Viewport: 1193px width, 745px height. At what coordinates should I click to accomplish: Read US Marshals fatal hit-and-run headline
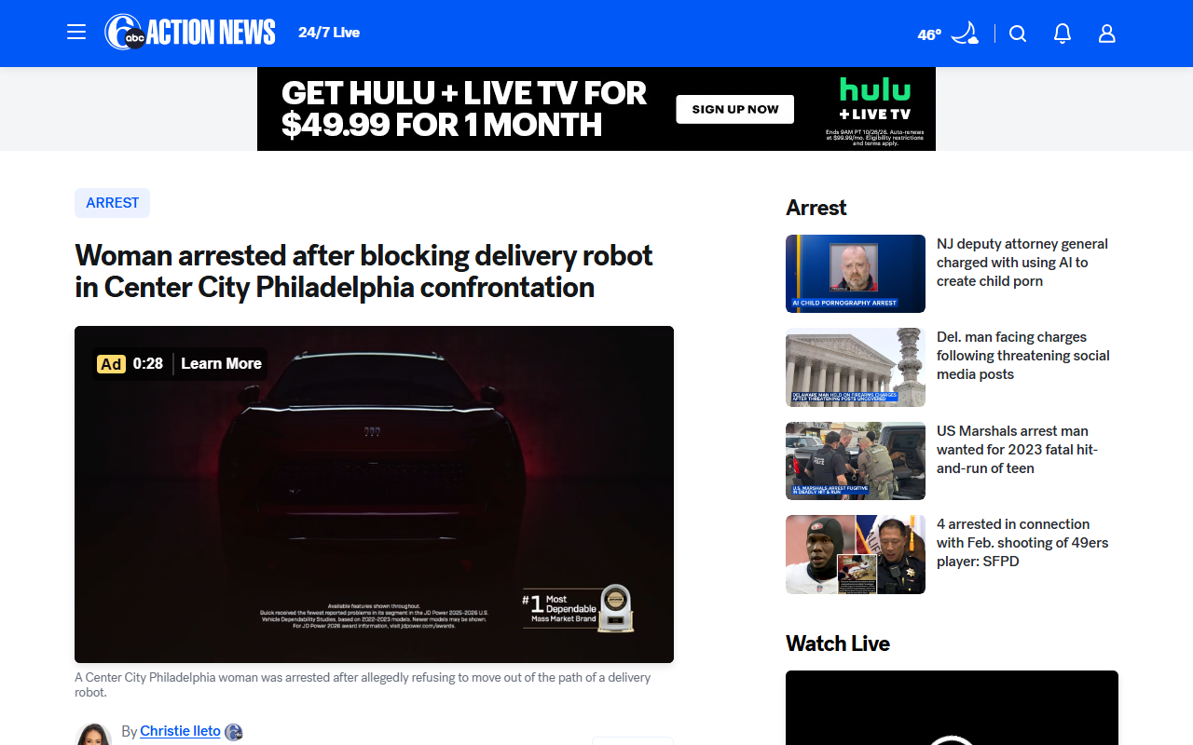click(1018, 450)
